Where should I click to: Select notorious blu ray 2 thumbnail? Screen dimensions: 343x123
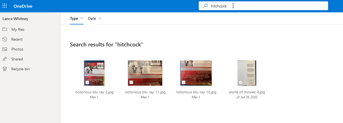pyautogui.click(x=94, y=73)
